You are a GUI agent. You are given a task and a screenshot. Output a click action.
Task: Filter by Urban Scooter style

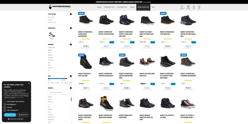pos(52,22)
